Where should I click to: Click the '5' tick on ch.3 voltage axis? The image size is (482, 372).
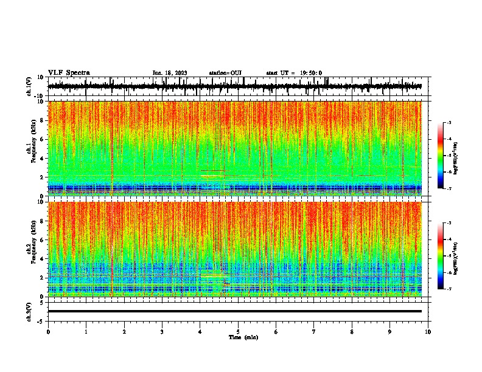43,303
